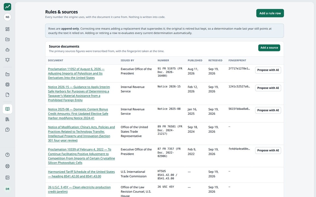316x197 pixels.
Task: Open the circled question mark help icon
Action: pyautogui.click(x=7, y=155)
